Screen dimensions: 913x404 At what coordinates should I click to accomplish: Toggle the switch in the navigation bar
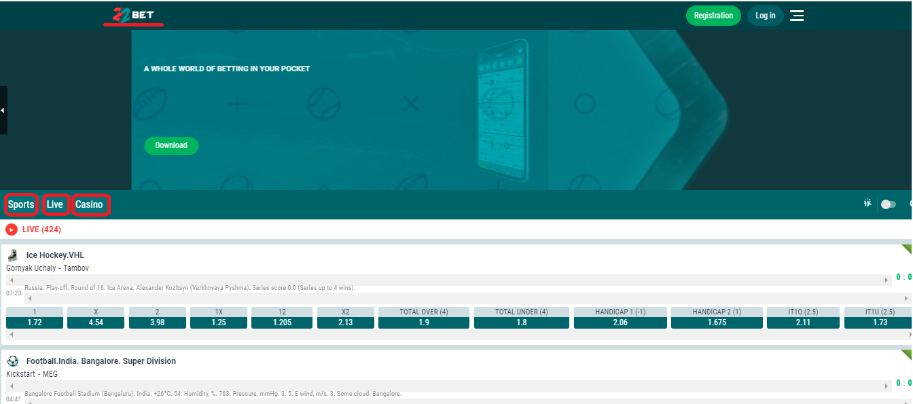[x=888, y=204]
